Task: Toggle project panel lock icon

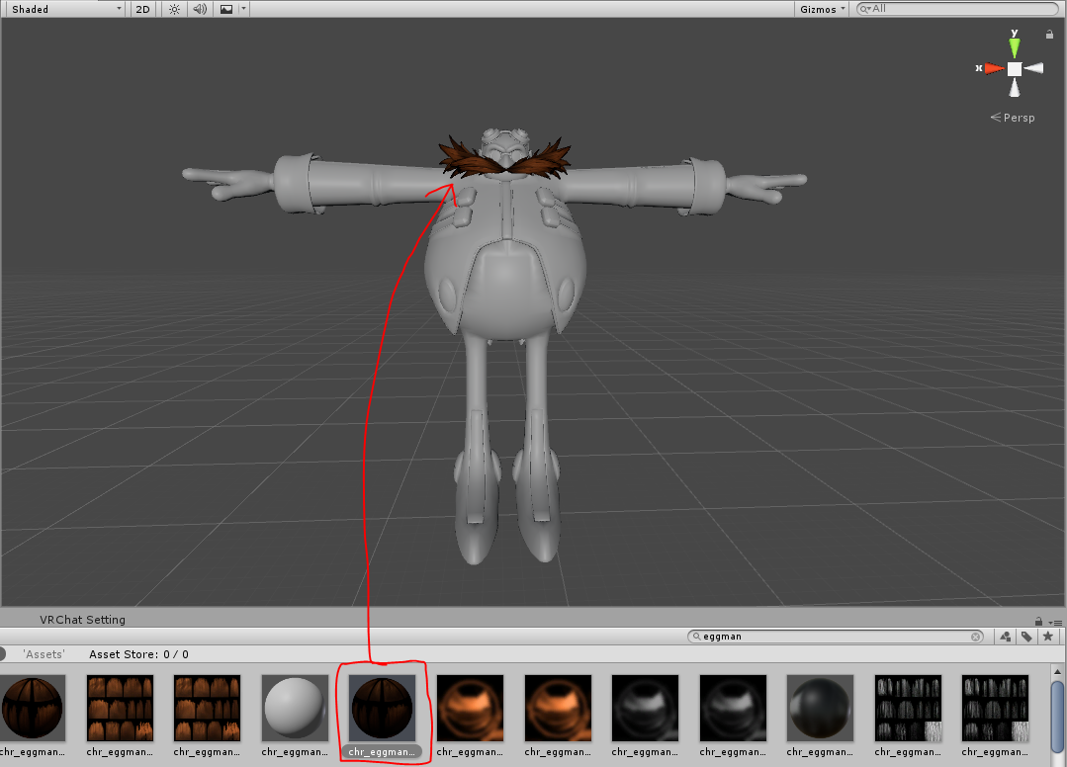Action: 1038,621
